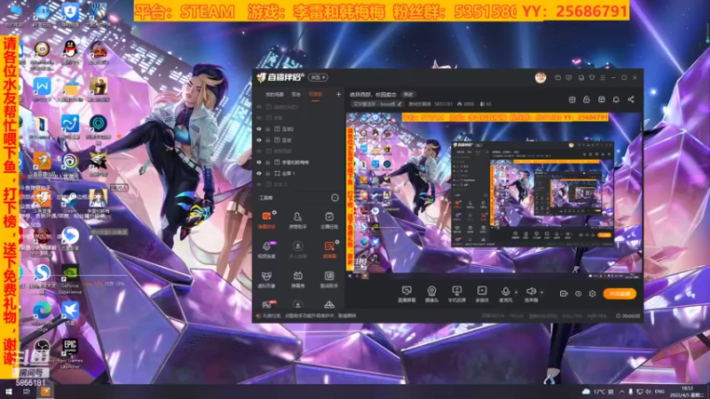Toggle the lock on the 全屏 1 layer
710x399 pixels.
pyautogui.click(x=268, y=173)
